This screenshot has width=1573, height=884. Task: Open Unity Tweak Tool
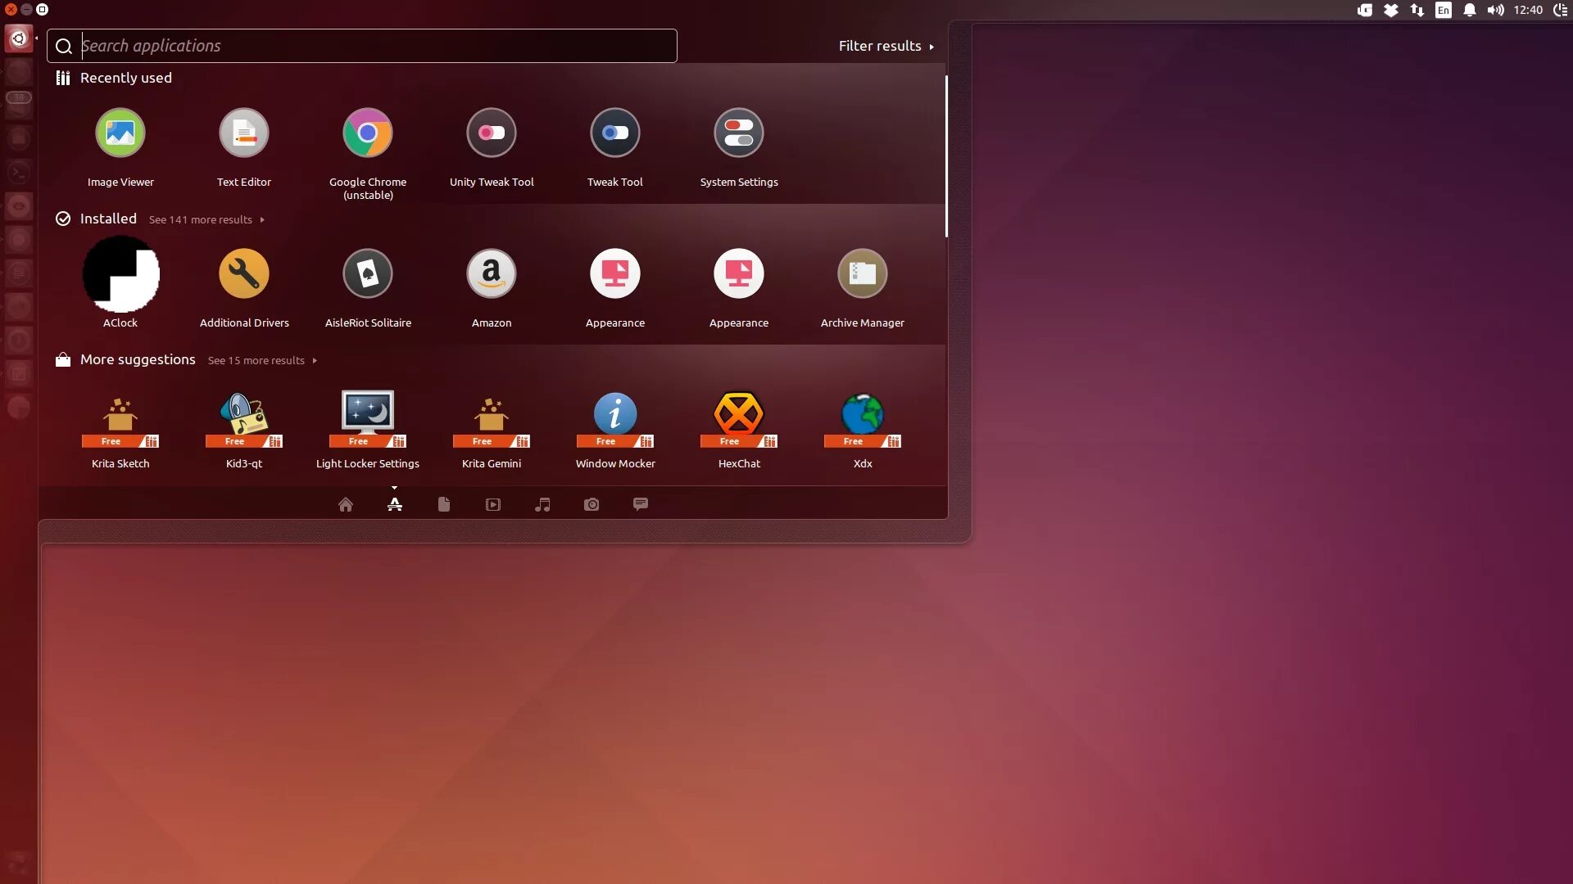(x=492, y=133)
